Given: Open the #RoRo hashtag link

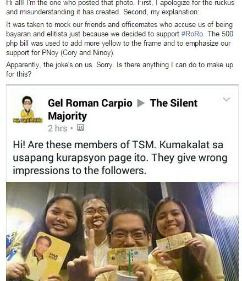Looking at the screenshot, I should 193,34.
